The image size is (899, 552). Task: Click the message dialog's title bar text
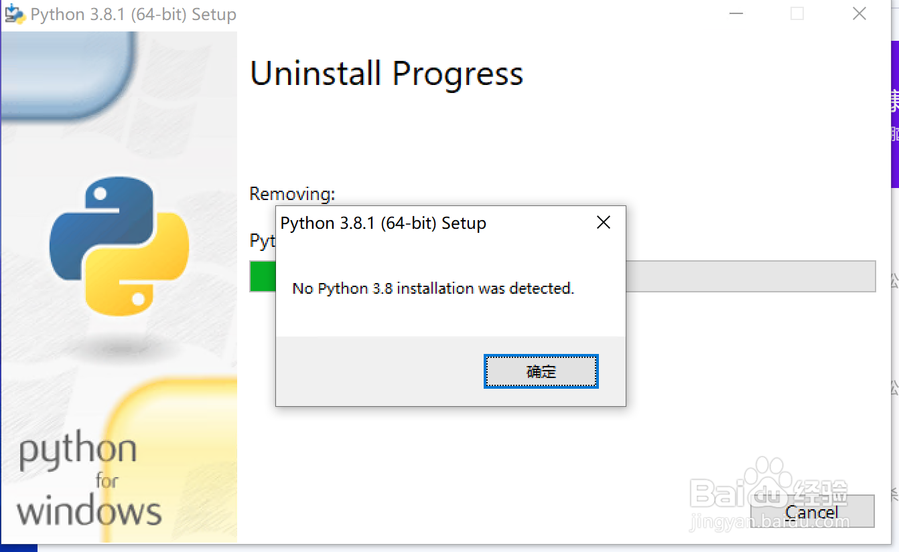click(x=383, y=223)
